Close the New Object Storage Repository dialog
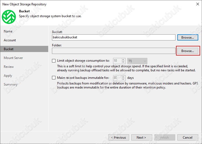Screen dimensions: 202x144 tap(198, 4)
